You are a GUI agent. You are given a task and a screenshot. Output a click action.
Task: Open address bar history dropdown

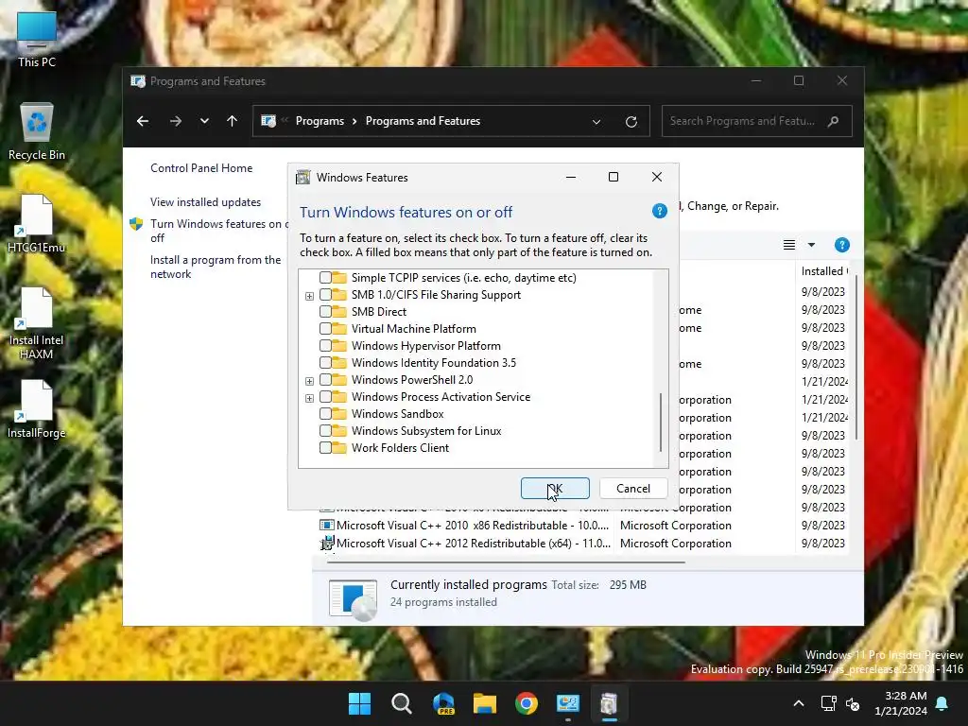point(596,122)
